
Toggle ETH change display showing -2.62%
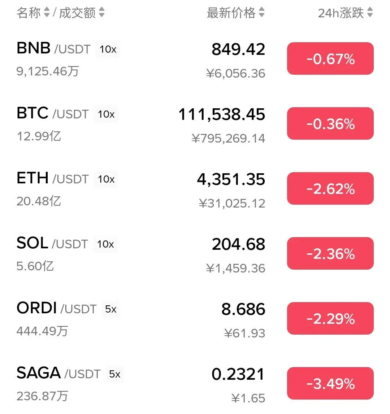[x=330, y=188]
